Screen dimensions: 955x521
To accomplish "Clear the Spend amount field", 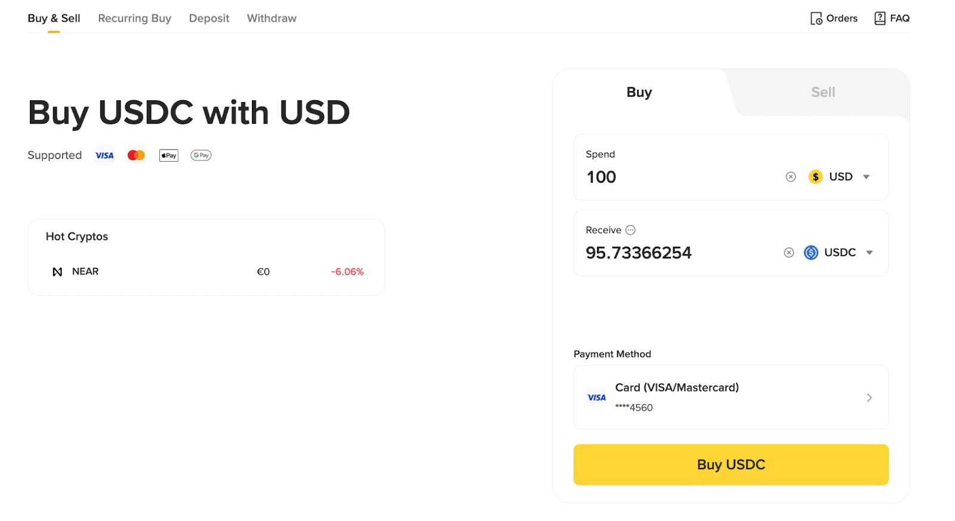I will (x=791, y=177).
